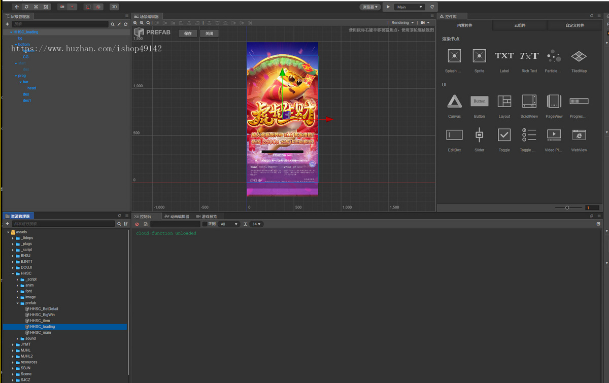The width and height of the screenshot is (609, 383).
Task: Select the Canvas UI control icon
Action: point(454,101)
